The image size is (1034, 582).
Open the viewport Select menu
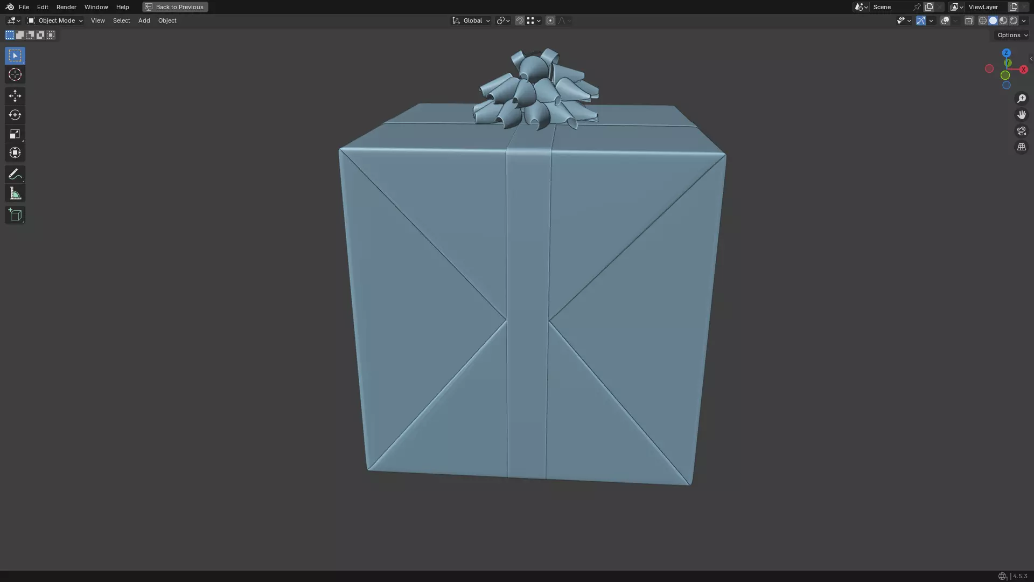pyautogui.click(x=121, y=20)
